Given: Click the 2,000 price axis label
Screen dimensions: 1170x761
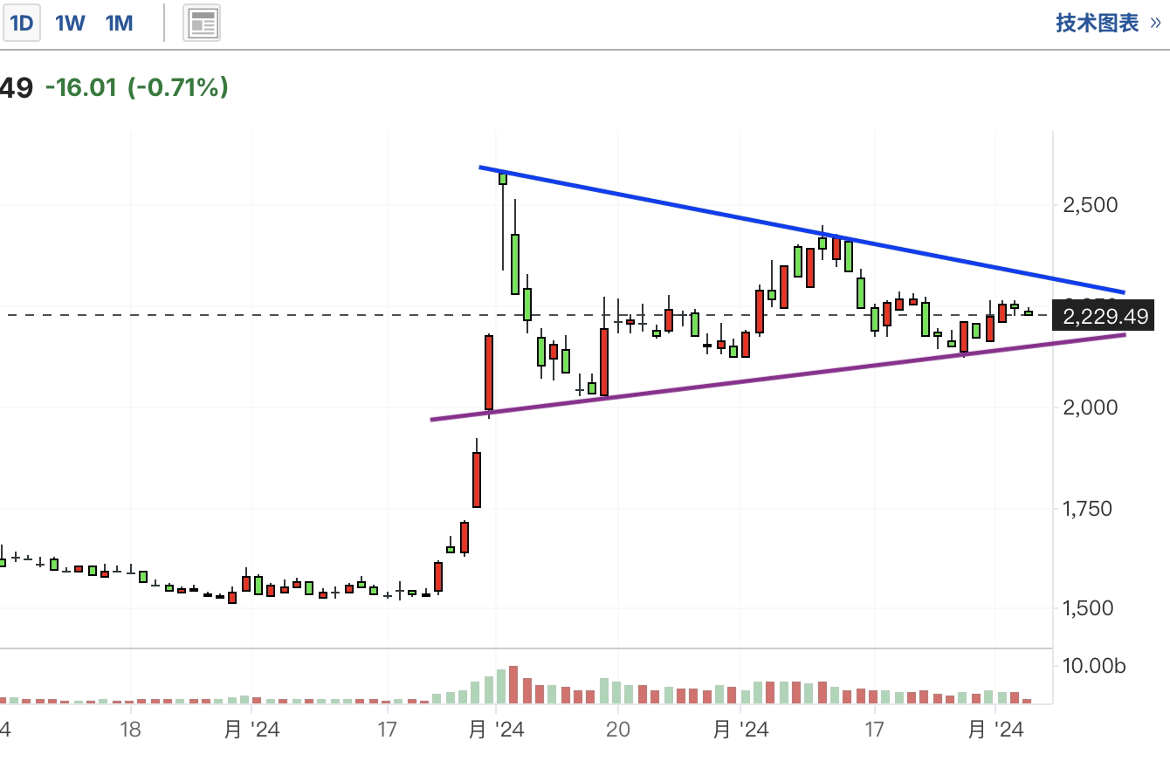Looking at the screenshot, I should click(x=1090, y=407).
